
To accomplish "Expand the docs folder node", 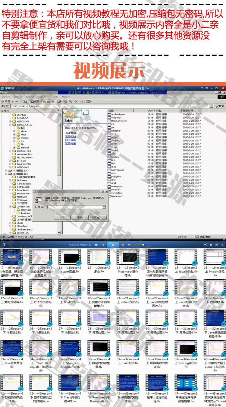I will [x=14, y=135].
